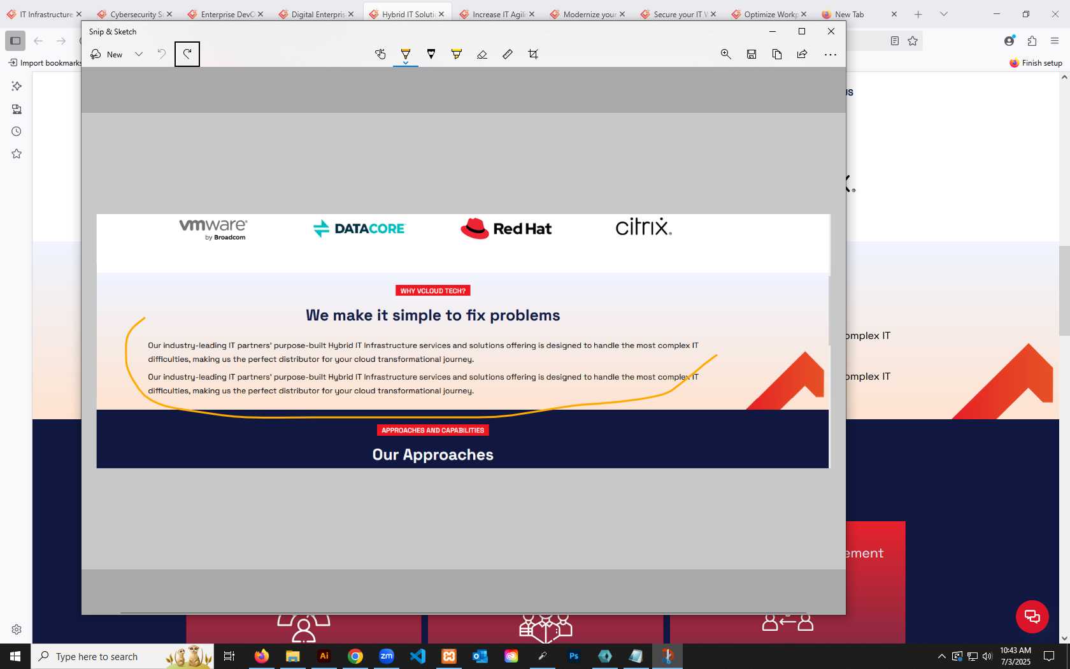
Task: Open Firefox Extensions puzzle icon
Action: [1032, 41]
